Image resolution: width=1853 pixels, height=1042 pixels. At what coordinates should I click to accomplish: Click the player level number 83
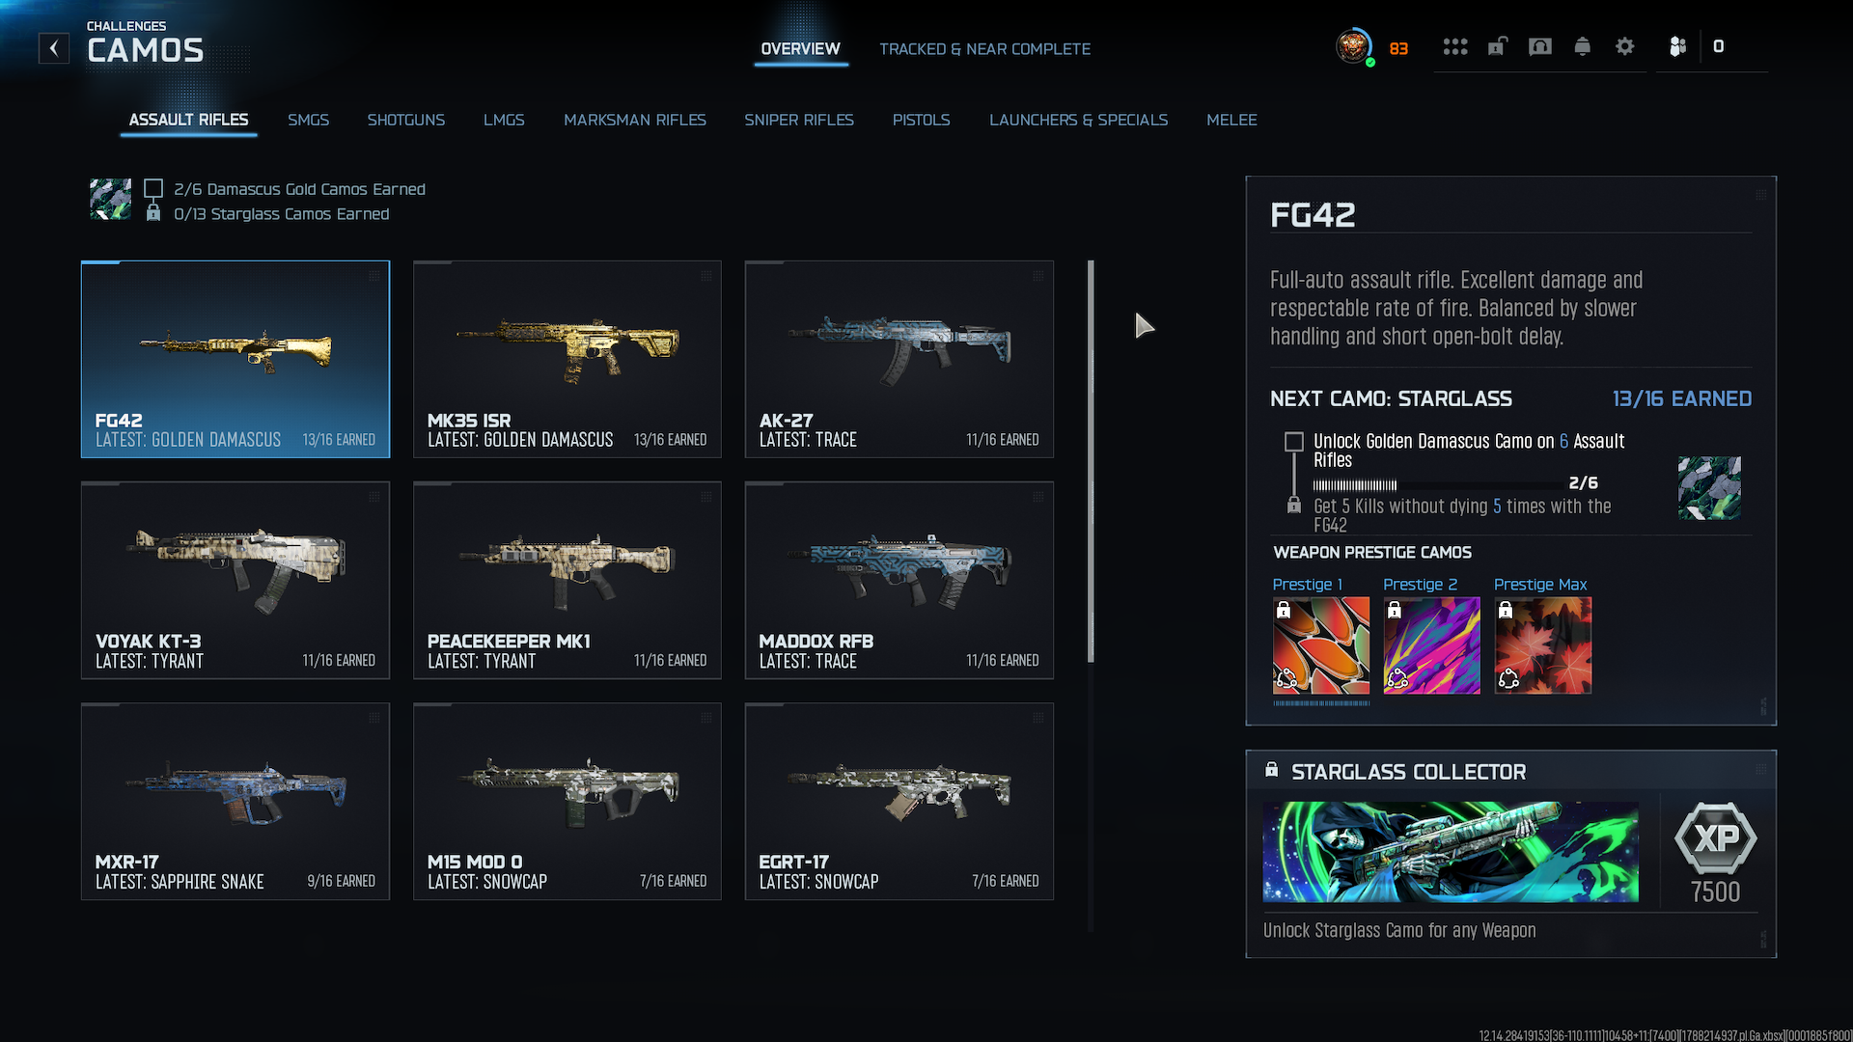click(x=1398, y=48)
